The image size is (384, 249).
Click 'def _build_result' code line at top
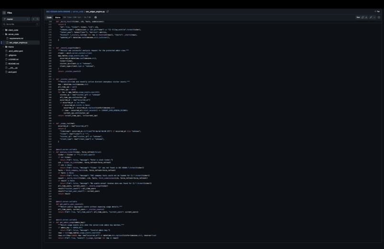(x=80, y=21)
